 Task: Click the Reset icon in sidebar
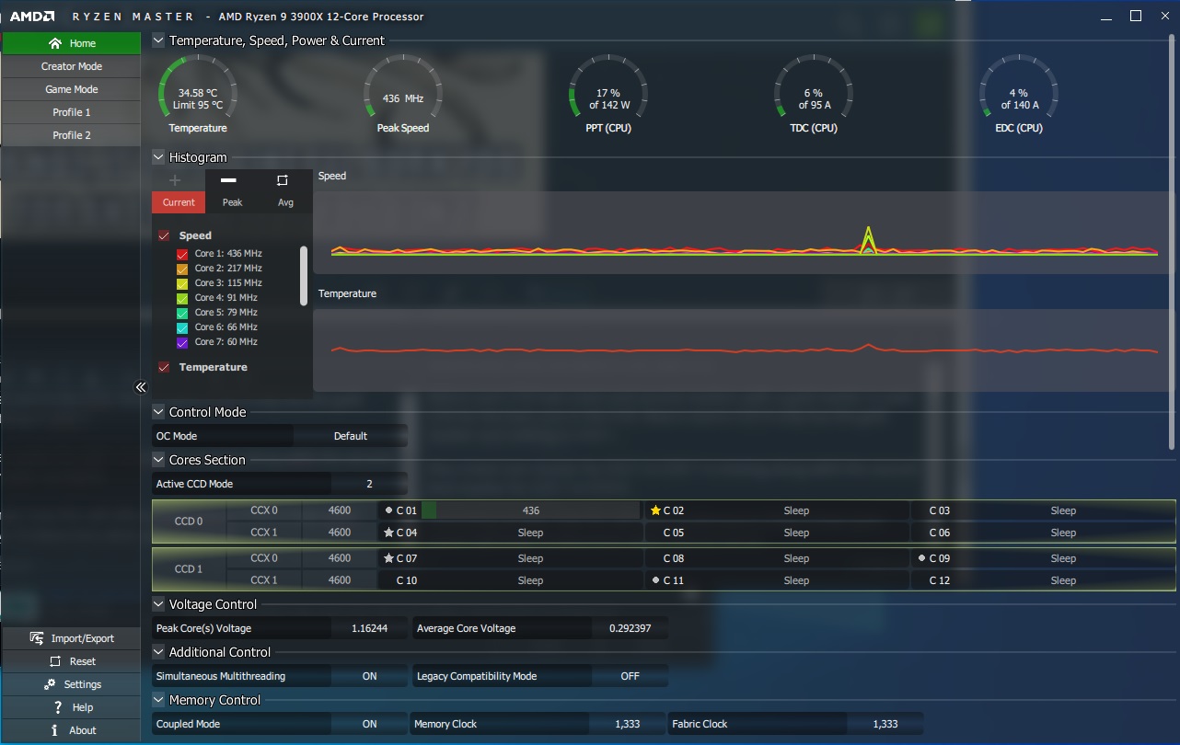coord(52,661)
